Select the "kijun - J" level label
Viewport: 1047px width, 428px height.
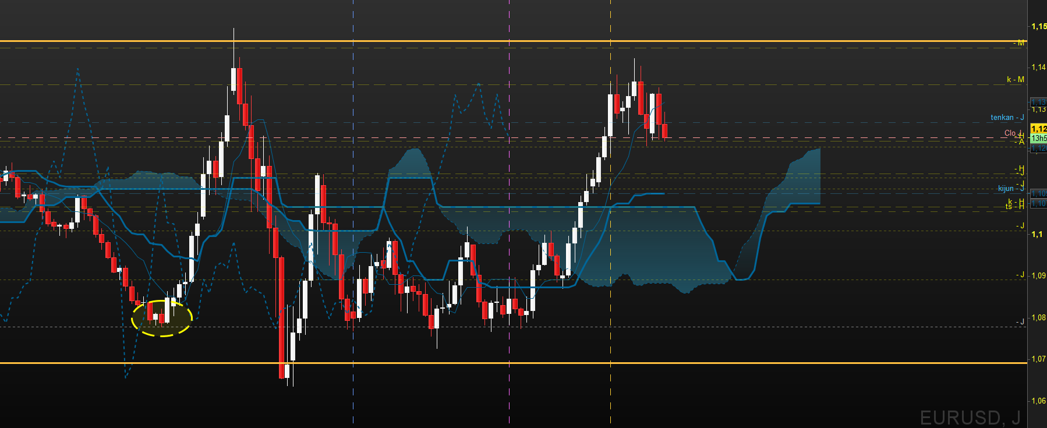pos(1011,188)
